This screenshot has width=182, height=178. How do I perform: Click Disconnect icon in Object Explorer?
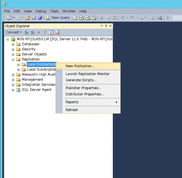point(32,33)
